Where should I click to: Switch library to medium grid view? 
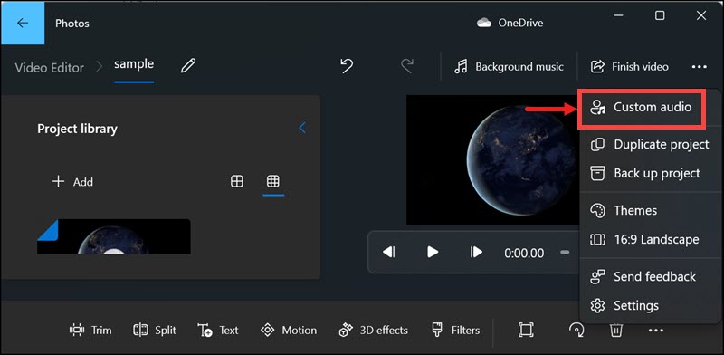[237, 182]
